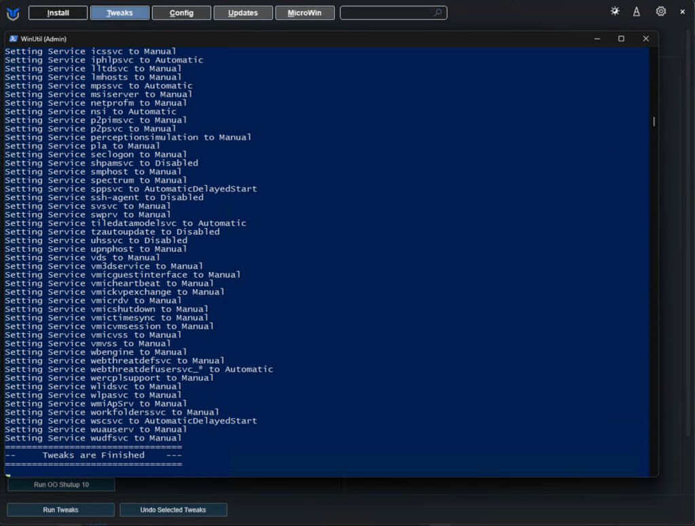The image size is (695, 526).
Task: Focus the search input field
Action: click(386, 13)
